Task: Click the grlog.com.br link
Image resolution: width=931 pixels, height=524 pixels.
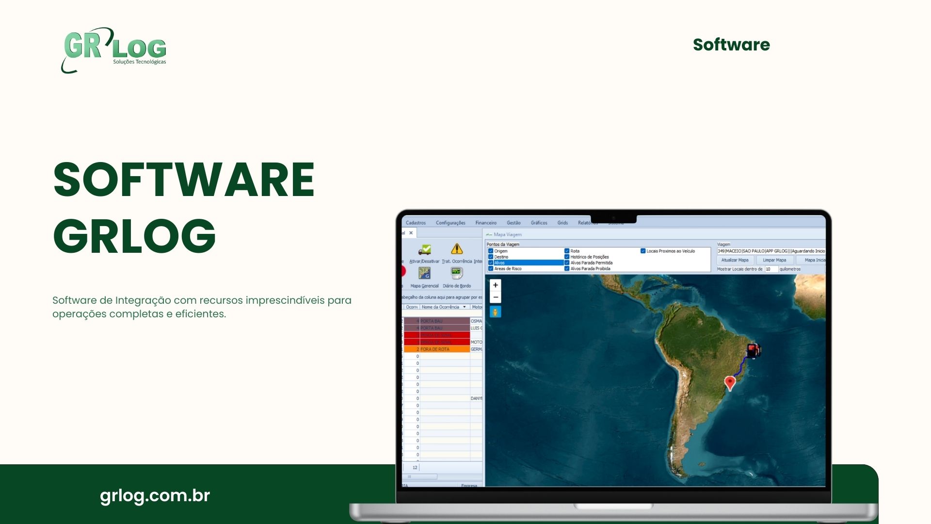Action: 155,496
